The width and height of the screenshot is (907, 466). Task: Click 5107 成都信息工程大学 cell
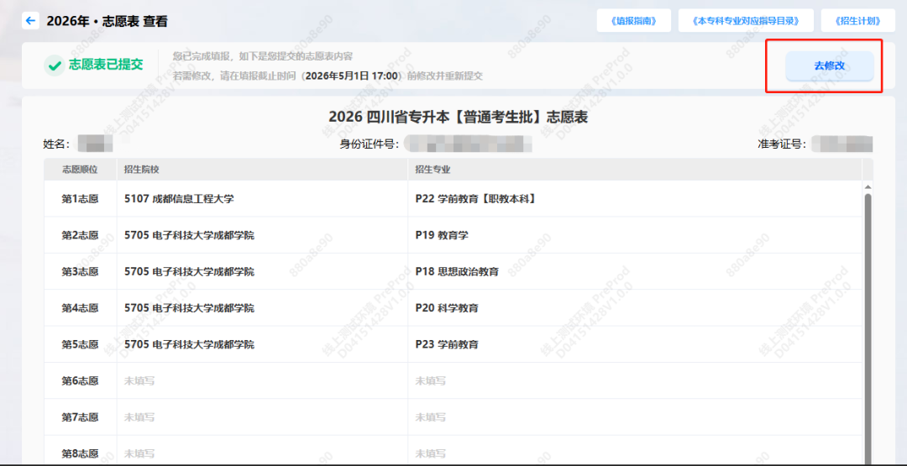point(262,199)
